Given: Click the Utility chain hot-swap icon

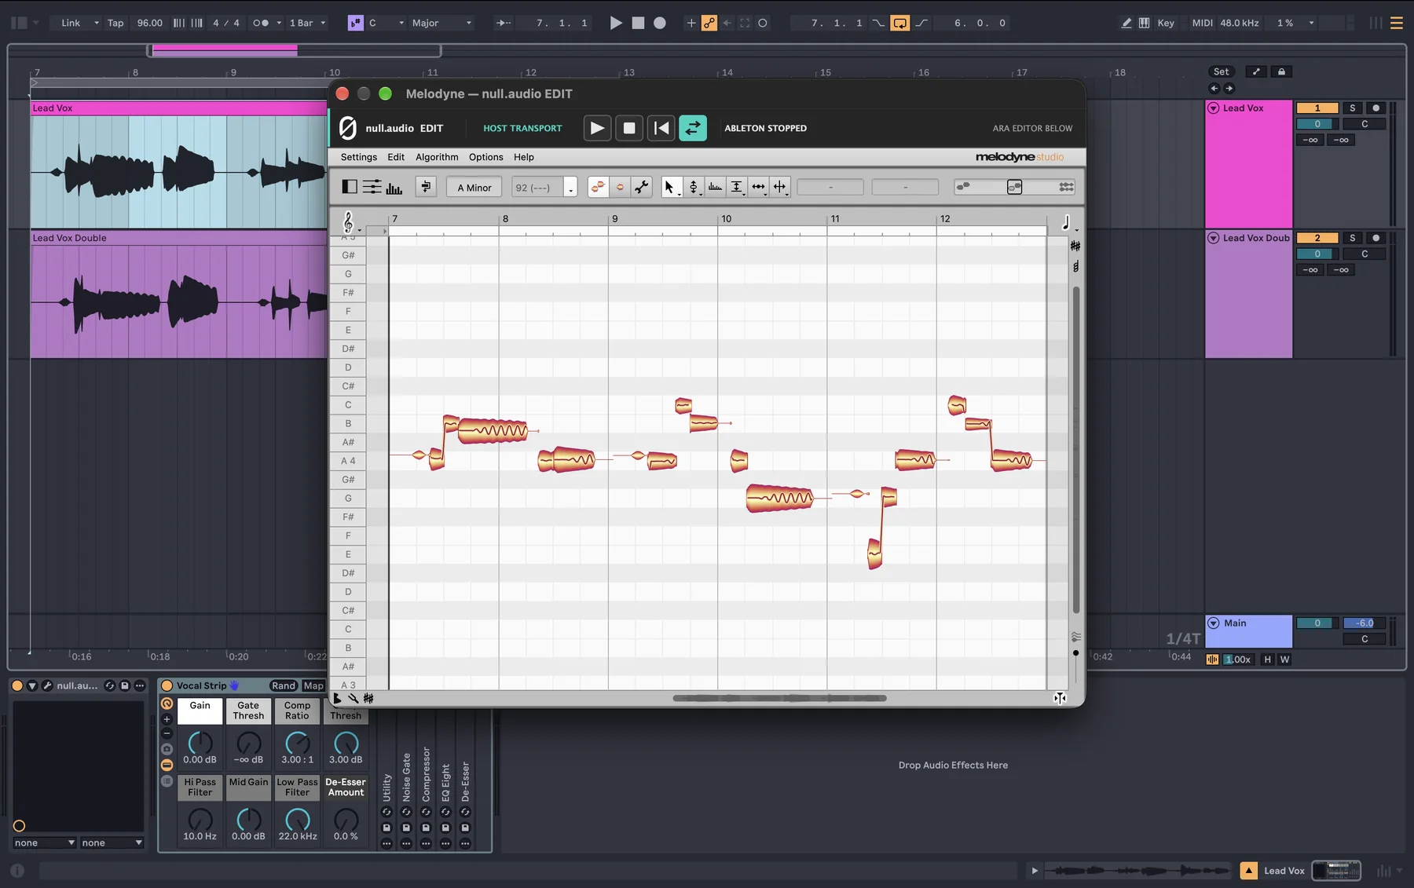Looking at the screenshot, I should pyautogui.click(x=386, y=812).
